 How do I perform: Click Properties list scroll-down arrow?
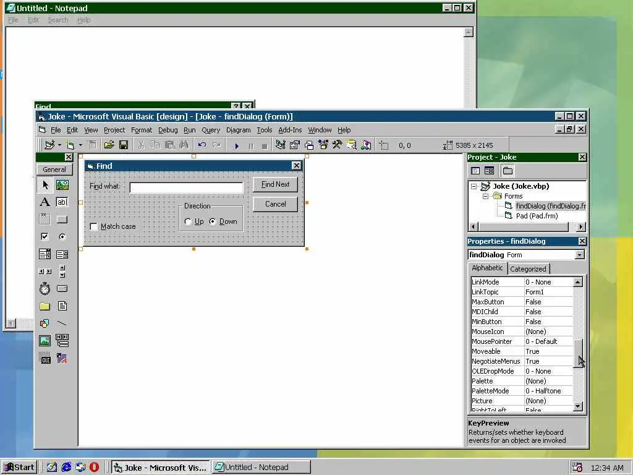578,407
